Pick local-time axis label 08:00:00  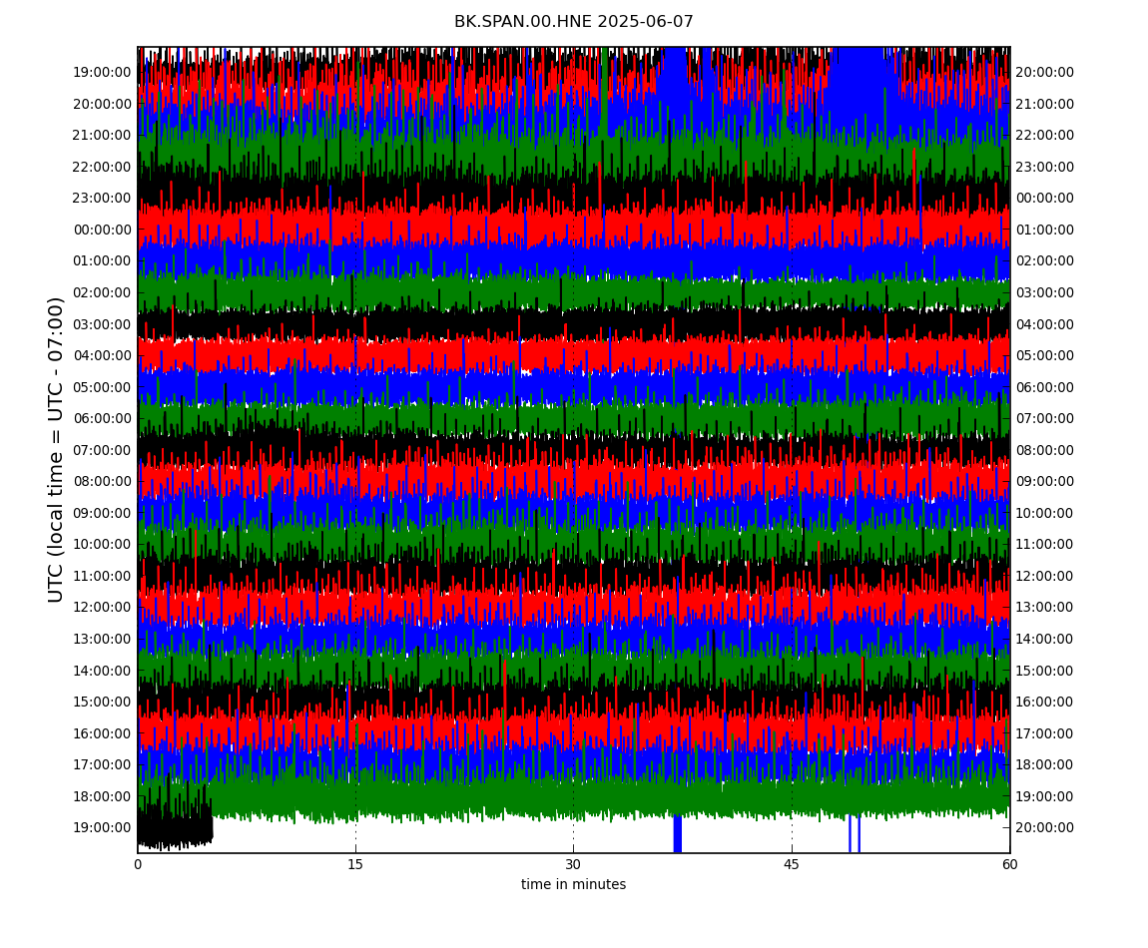click(1045, 450)
